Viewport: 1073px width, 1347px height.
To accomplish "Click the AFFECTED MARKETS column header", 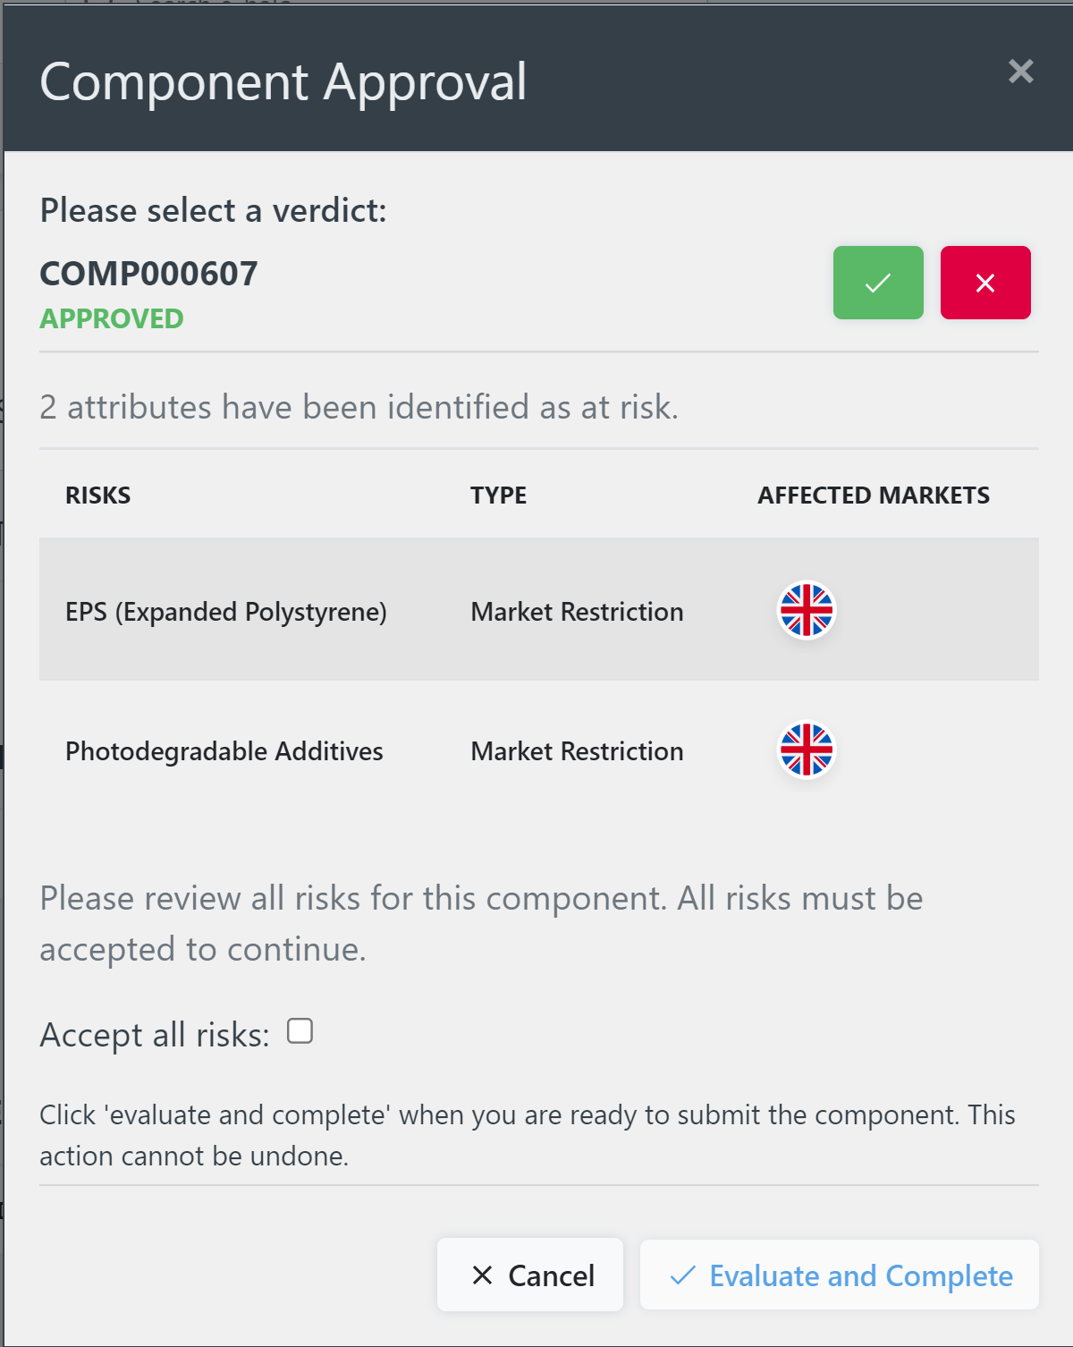I will (873, 495).
